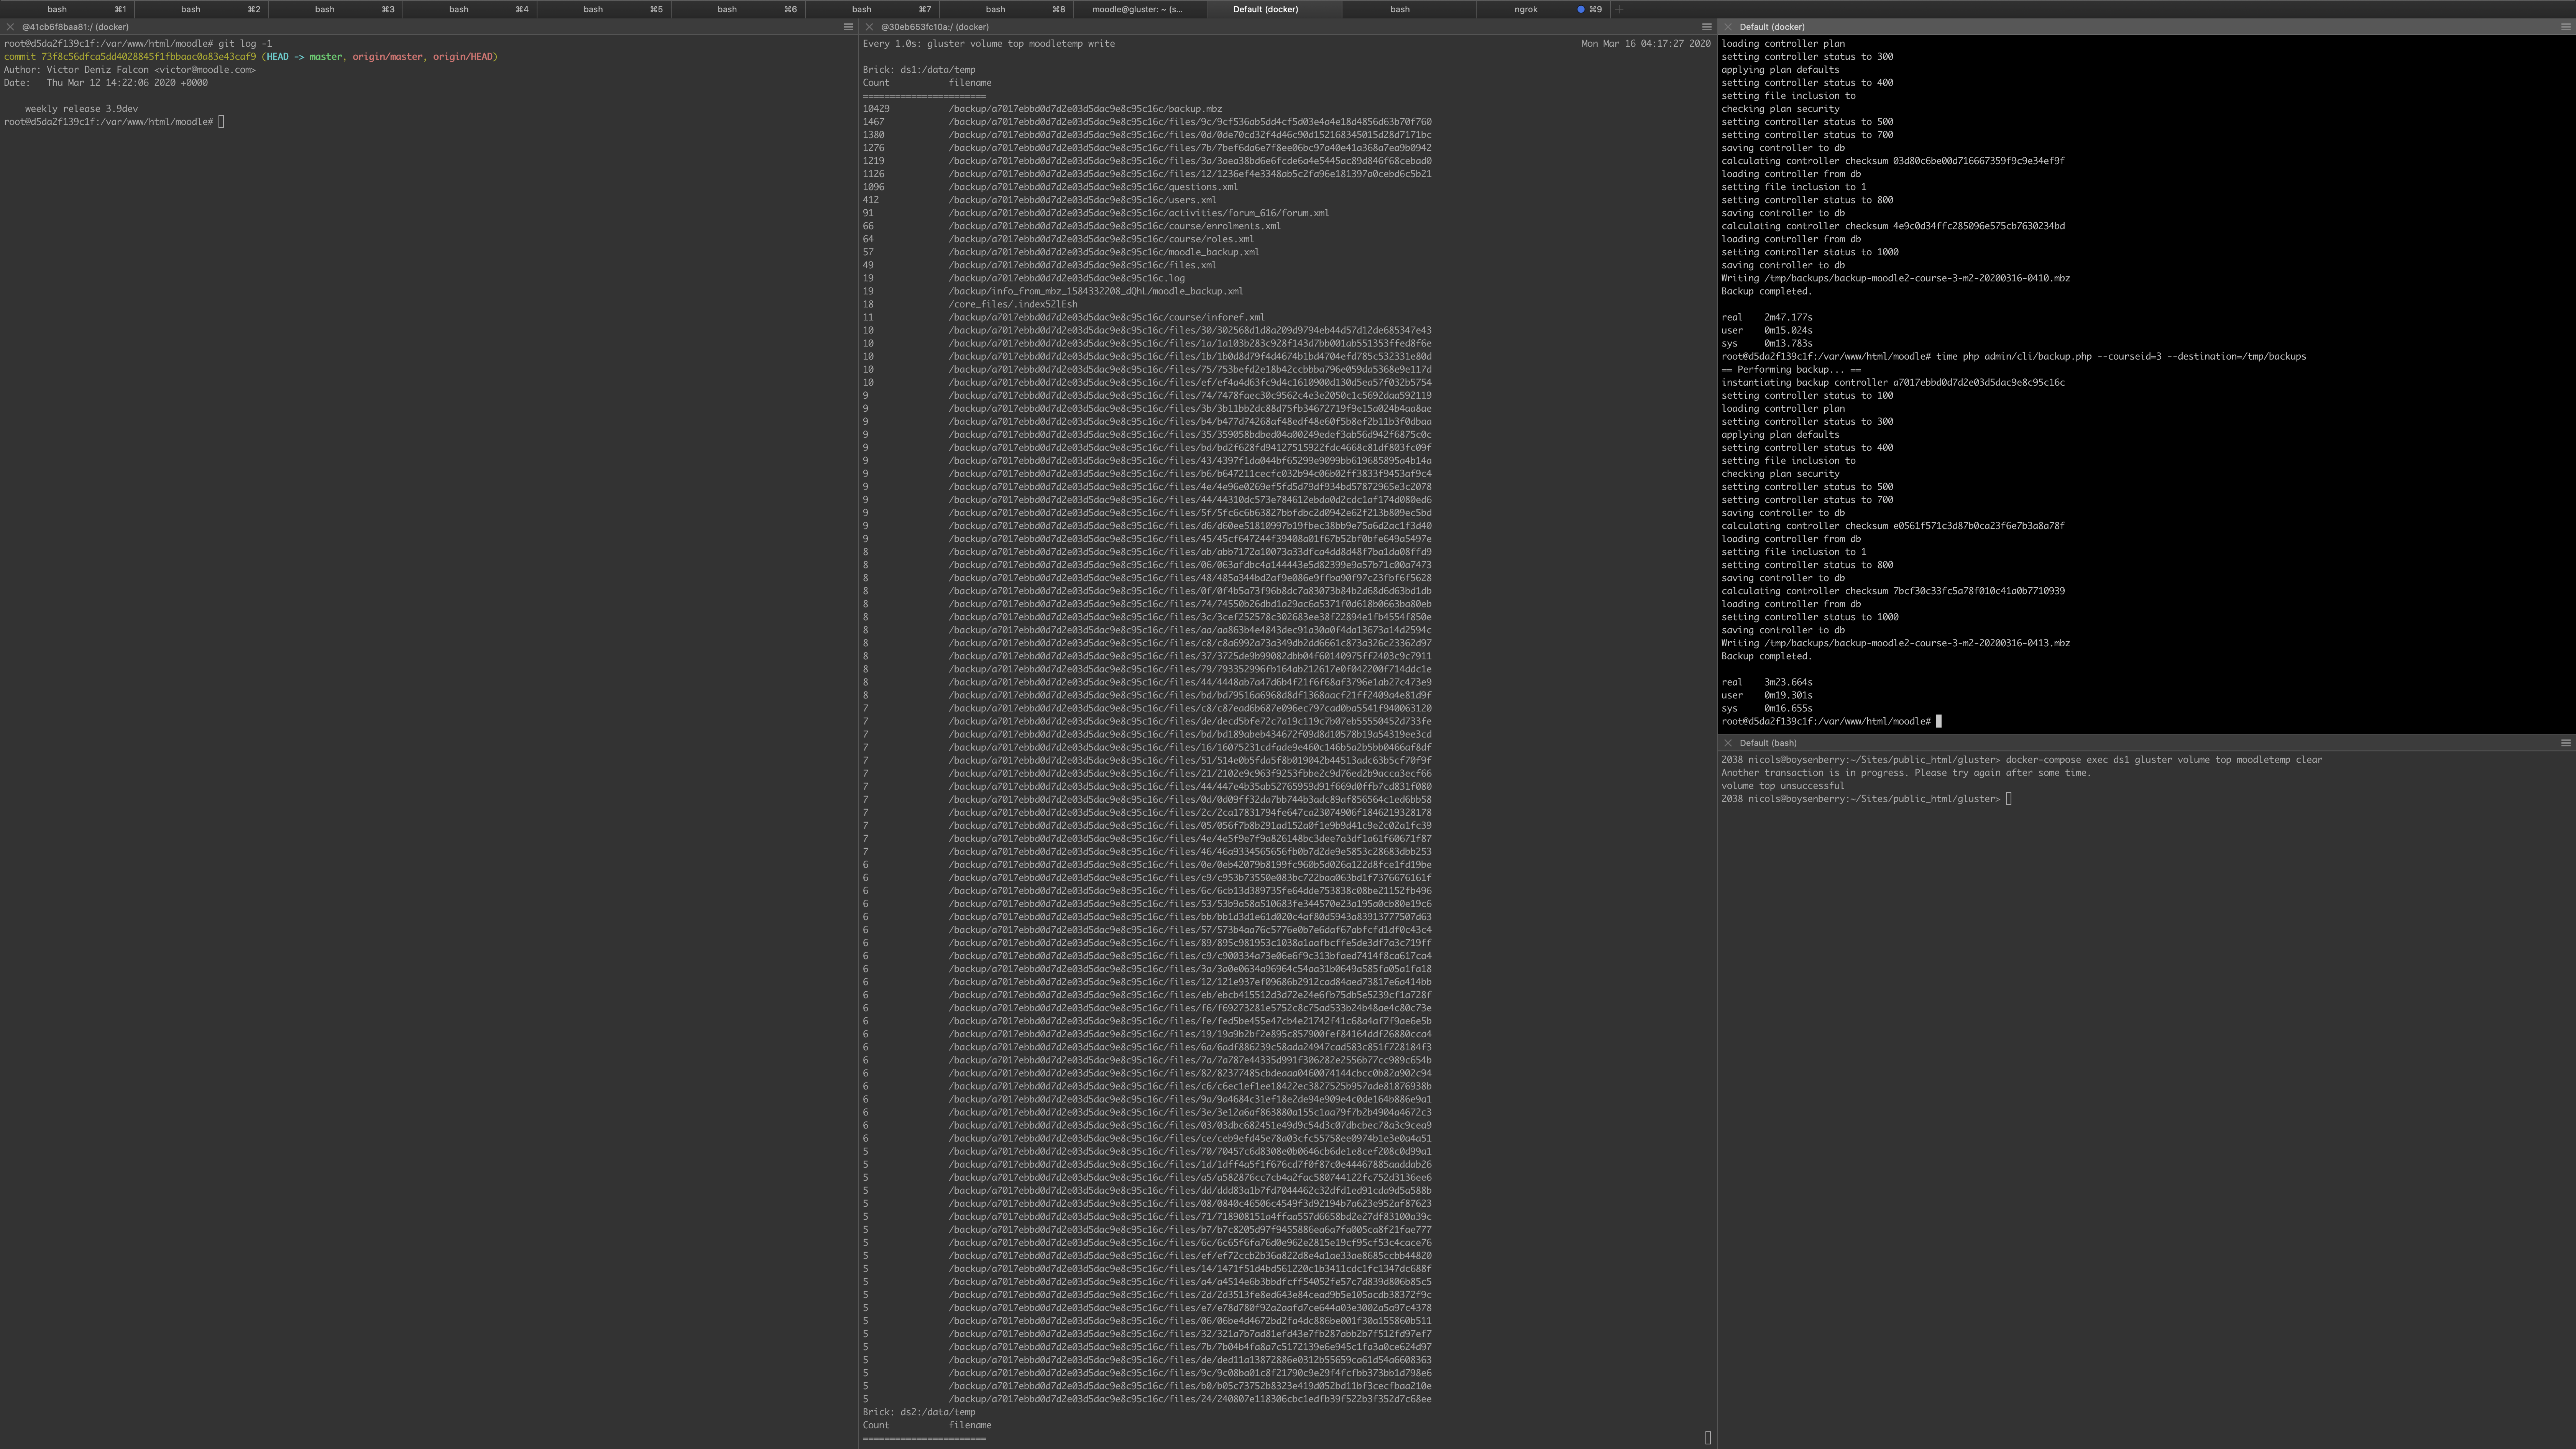
Task: Place cursor at the Default (bash) prompt
Action: [x=2008, y=799]
